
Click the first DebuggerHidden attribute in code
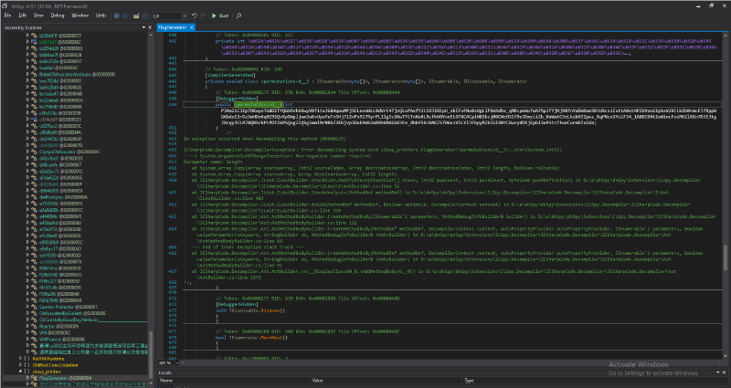[x=237, y=99]
